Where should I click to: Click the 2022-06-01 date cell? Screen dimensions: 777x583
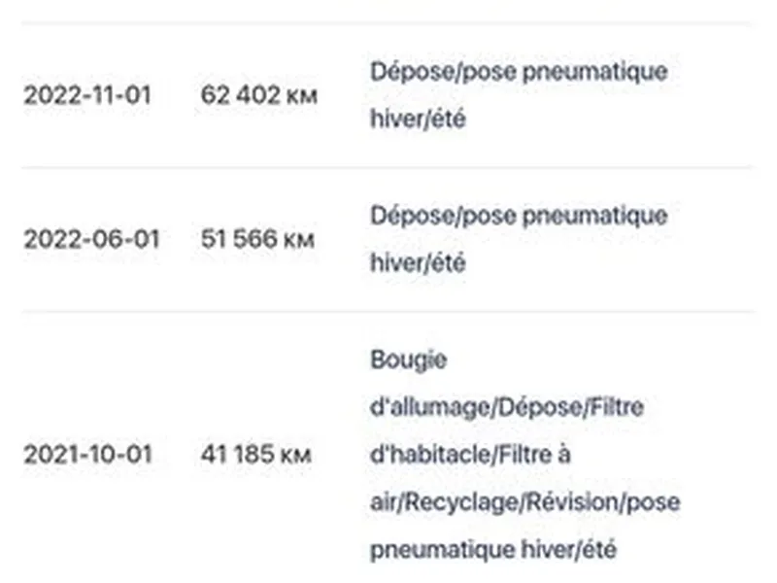point(91,239)
